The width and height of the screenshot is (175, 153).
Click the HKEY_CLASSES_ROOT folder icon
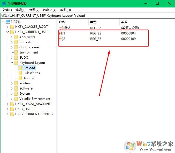12,27
